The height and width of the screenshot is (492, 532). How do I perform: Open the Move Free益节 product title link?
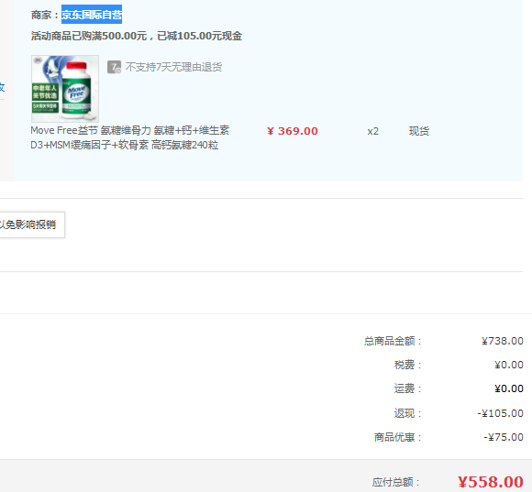click(130, 137)
